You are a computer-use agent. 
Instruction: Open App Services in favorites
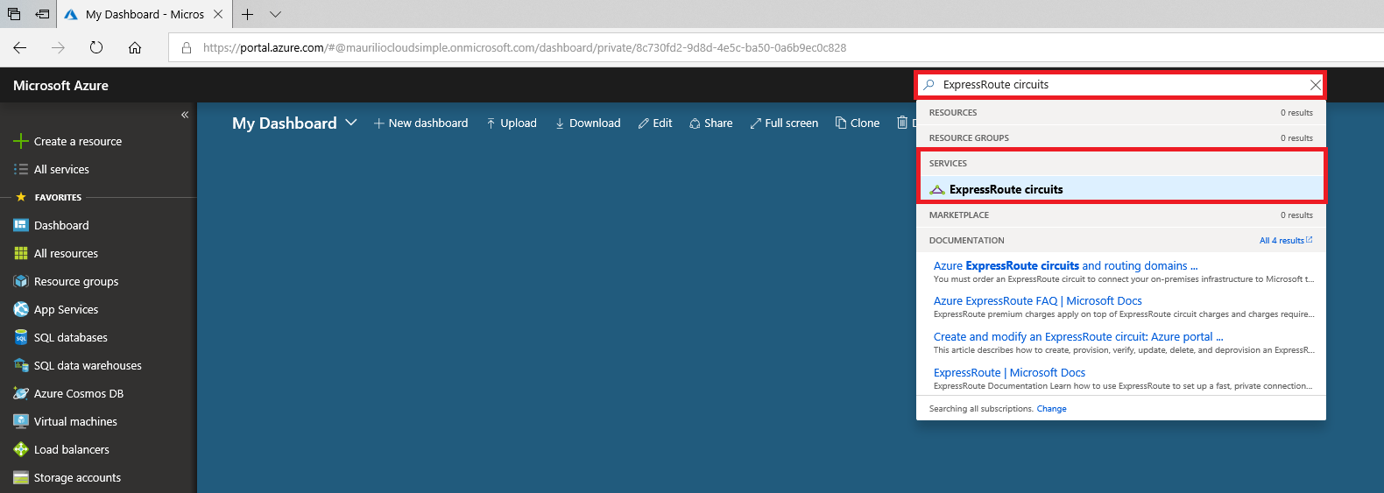click(x=66, y=309)
